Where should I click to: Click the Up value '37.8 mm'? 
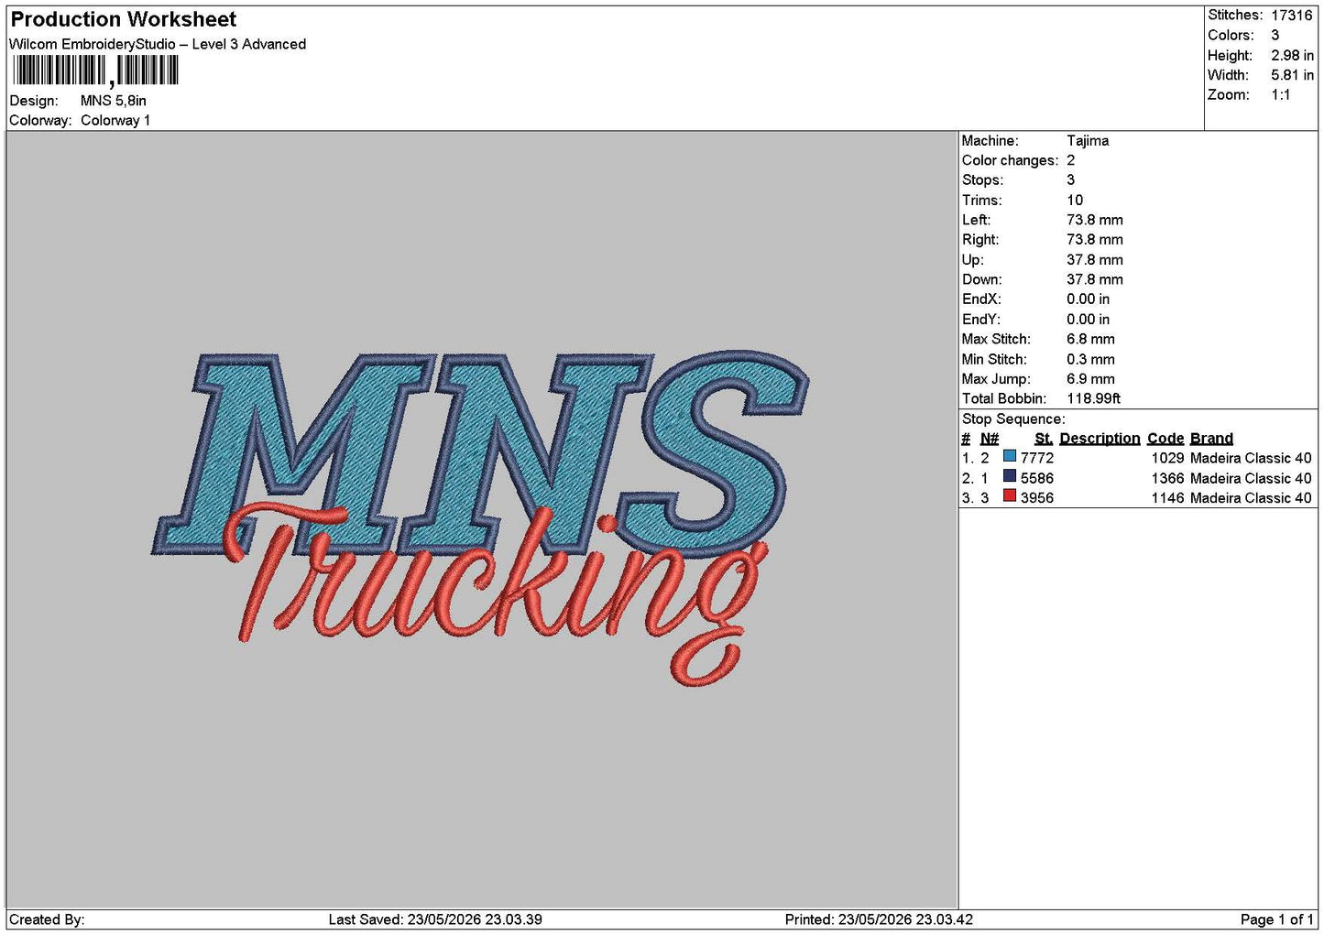pyautogui.click(x=1095, y=260)
